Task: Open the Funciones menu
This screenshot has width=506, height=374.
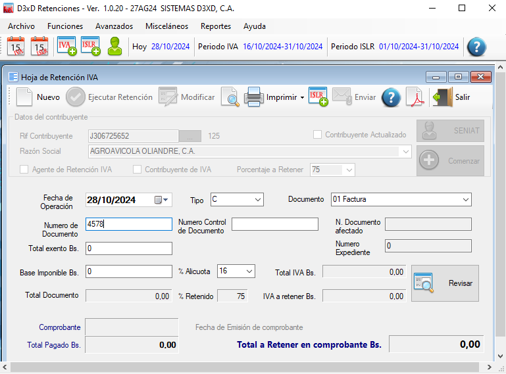Action: tap(65, 26)
